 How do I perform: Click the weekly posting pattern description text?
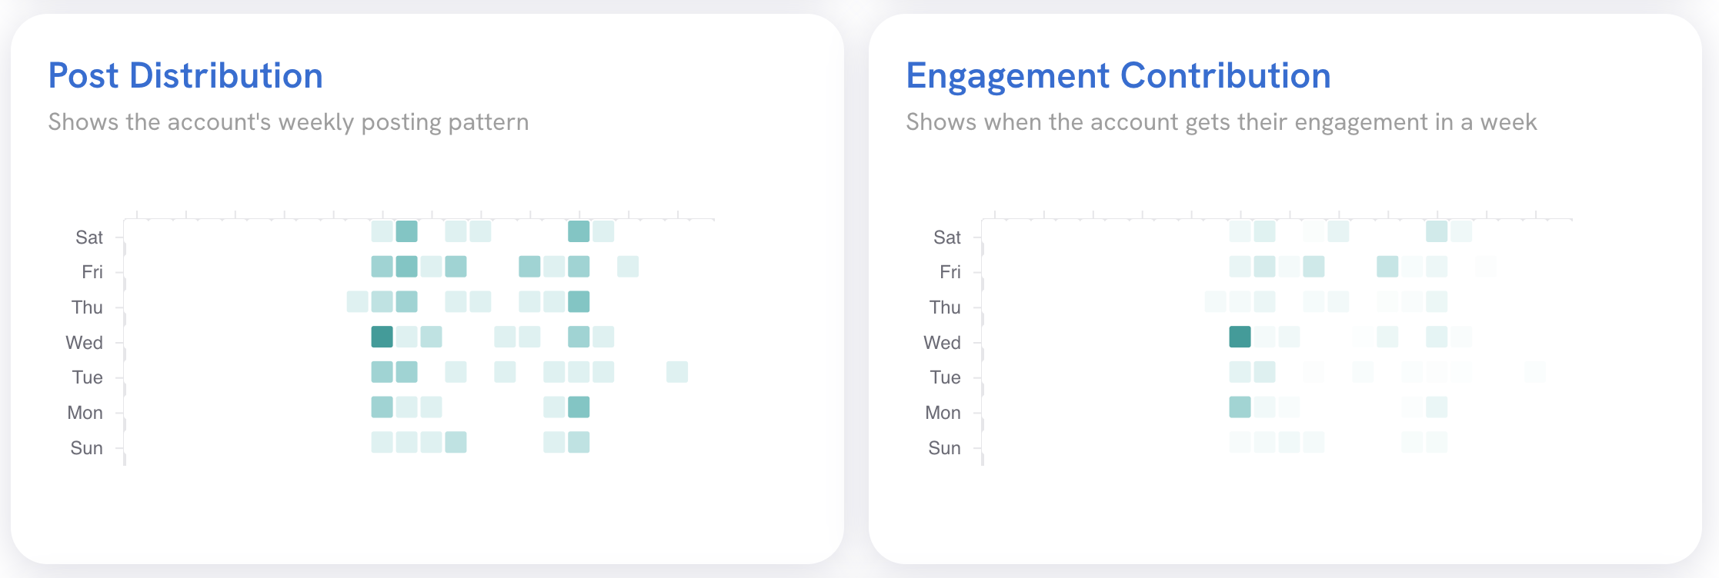[x=289, y=122]
